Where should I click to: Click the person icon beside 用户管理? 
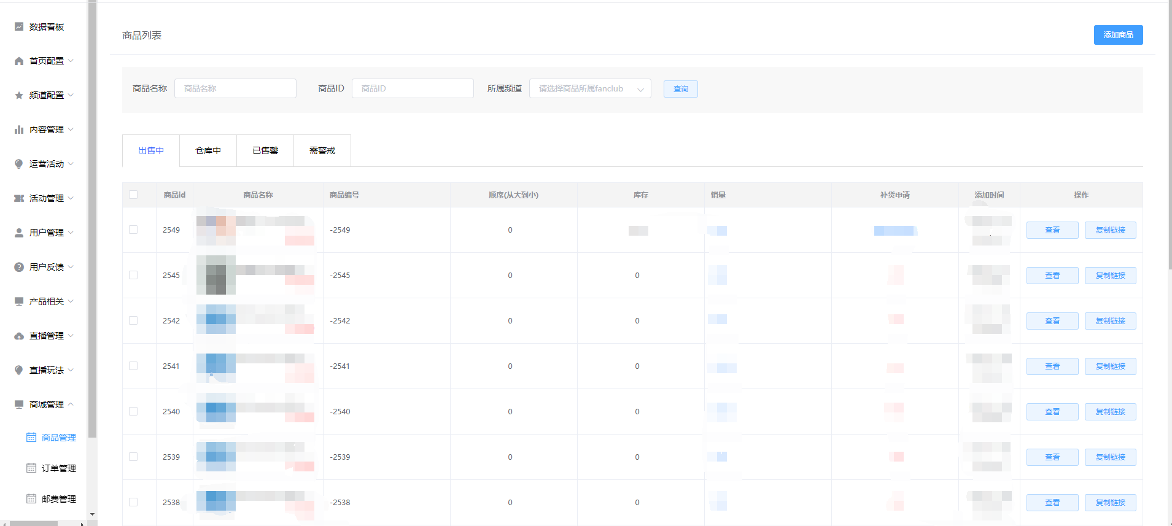pos(19,233)
